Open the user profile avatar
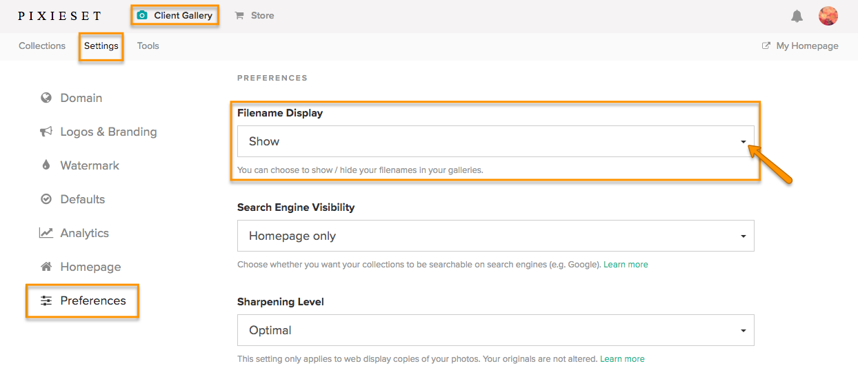858x377 pixels. pyautogui.click(x=828, y=16)
